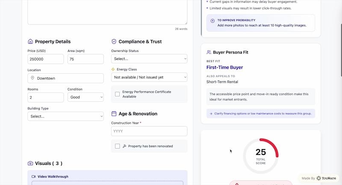Focus the Construction Year input field
This screenshot has width=342, height=185.
click(149, 131)
